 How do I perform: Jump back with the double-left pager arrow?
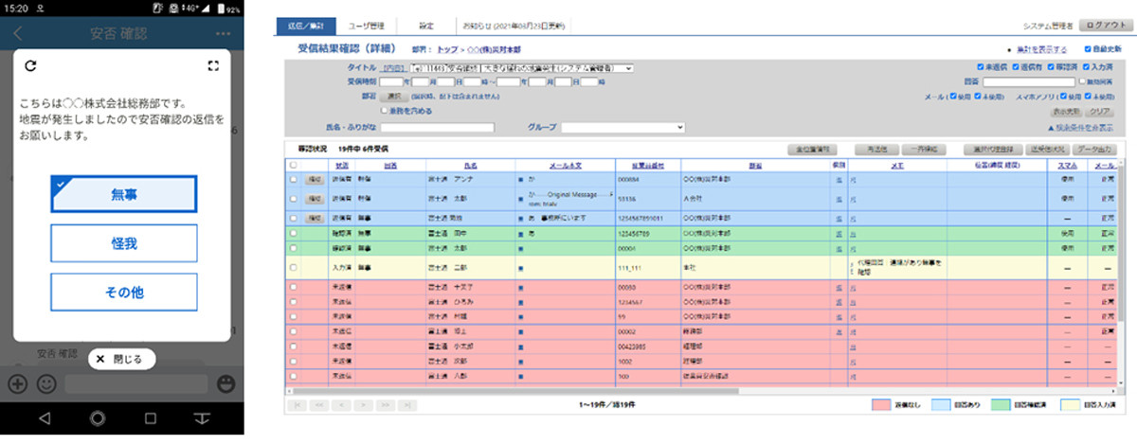319,404
